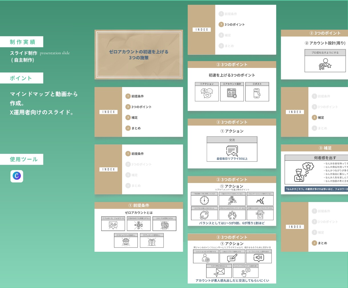348x288 pixels.
Task: Click the circular arrows chat exchange icon
Action: point(204,215)
